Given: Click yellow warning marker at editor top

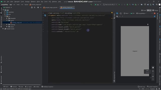Looking at the screenshot, I should click(112, 13).
